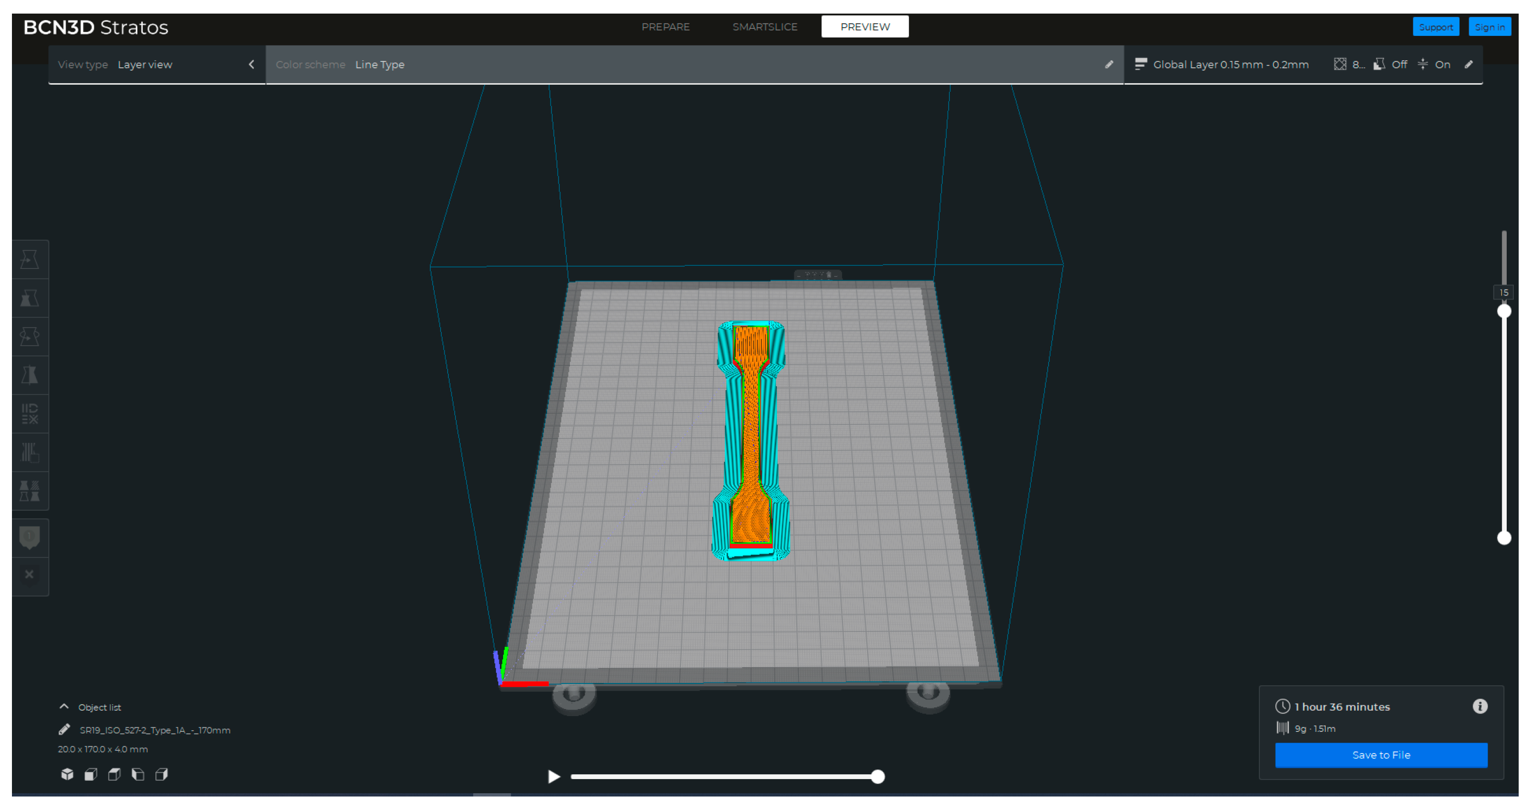Switch to 3D isometric camera view
This screenshot has width=1529, height=809.
67,775
